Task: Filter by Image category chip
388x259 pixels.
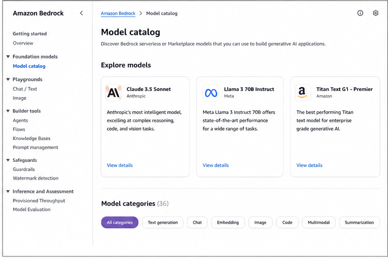Action: (260, 223)
